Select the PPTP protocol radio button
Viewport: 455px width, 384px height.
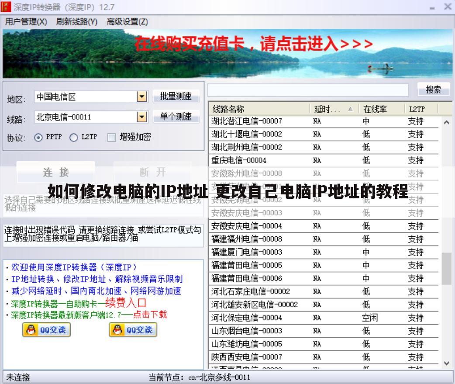[38, 137]
